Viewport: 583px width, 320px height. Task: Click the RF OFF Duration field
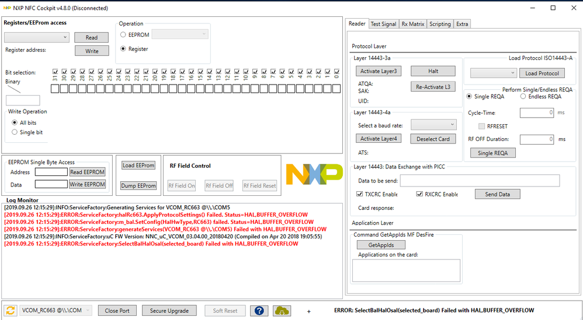[x=537, y=139]
